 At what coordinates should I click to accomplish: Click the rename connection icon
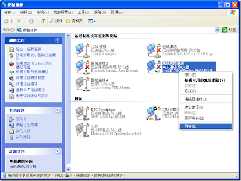point(11,90)
